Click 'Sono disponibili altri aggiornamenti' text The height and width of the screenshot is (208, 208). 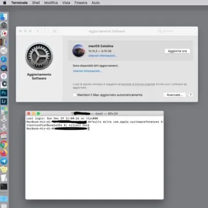tap(95, 66)
